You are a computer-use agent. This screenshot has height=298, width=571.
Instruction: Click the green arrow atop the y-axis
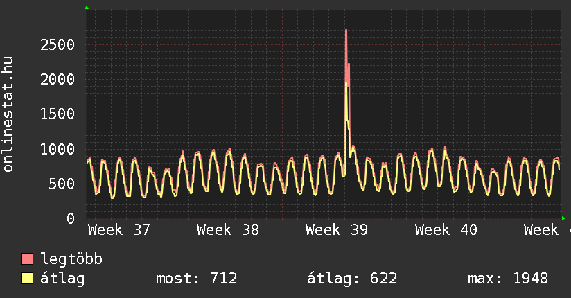(x=87, y=8)
